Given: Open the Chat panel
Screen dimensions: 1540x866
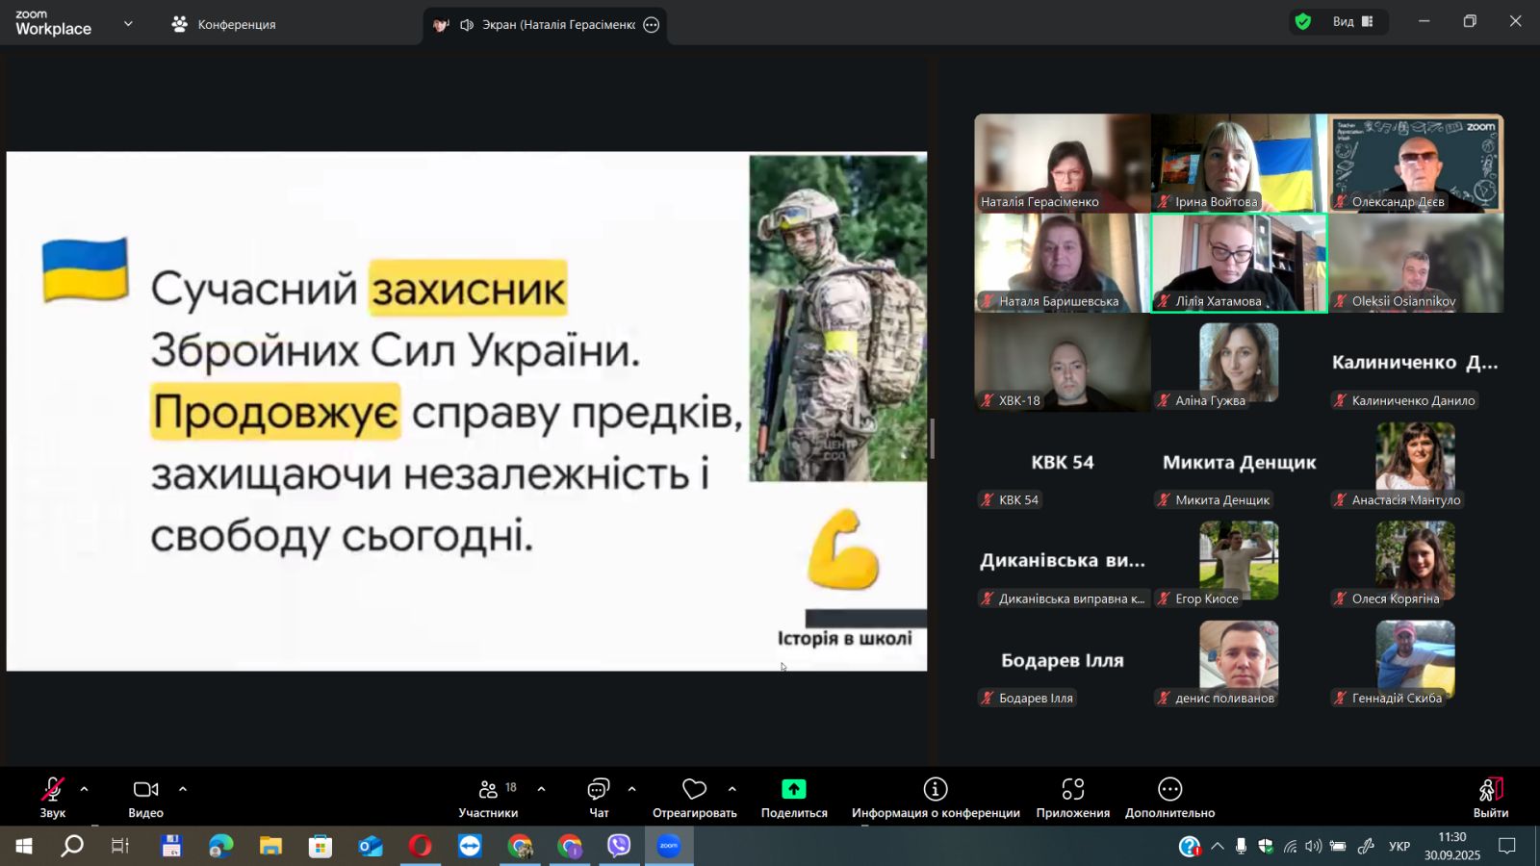Looking at the screenshot, I should pyautogui.click(x=599, y=790).
